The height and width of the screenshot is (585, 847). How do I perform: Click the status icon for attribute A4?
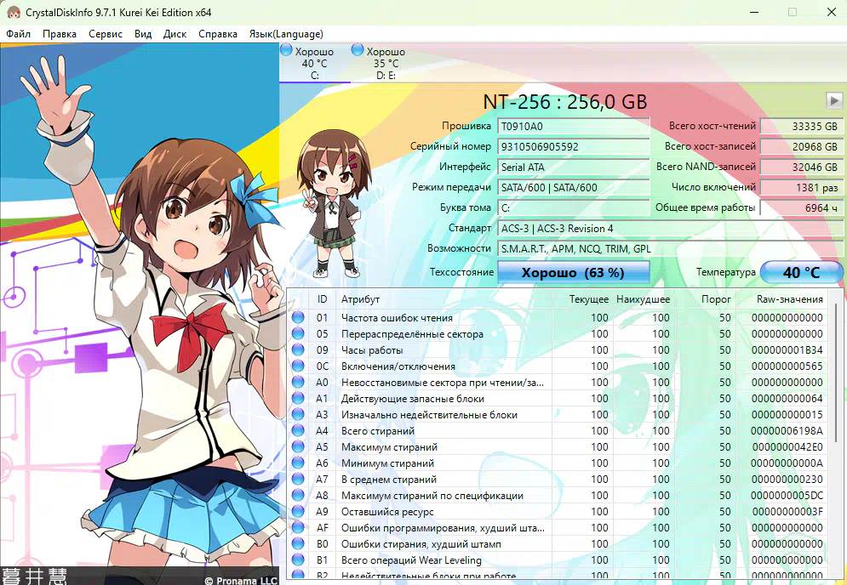pyautogui.click(x=298, y=430)
